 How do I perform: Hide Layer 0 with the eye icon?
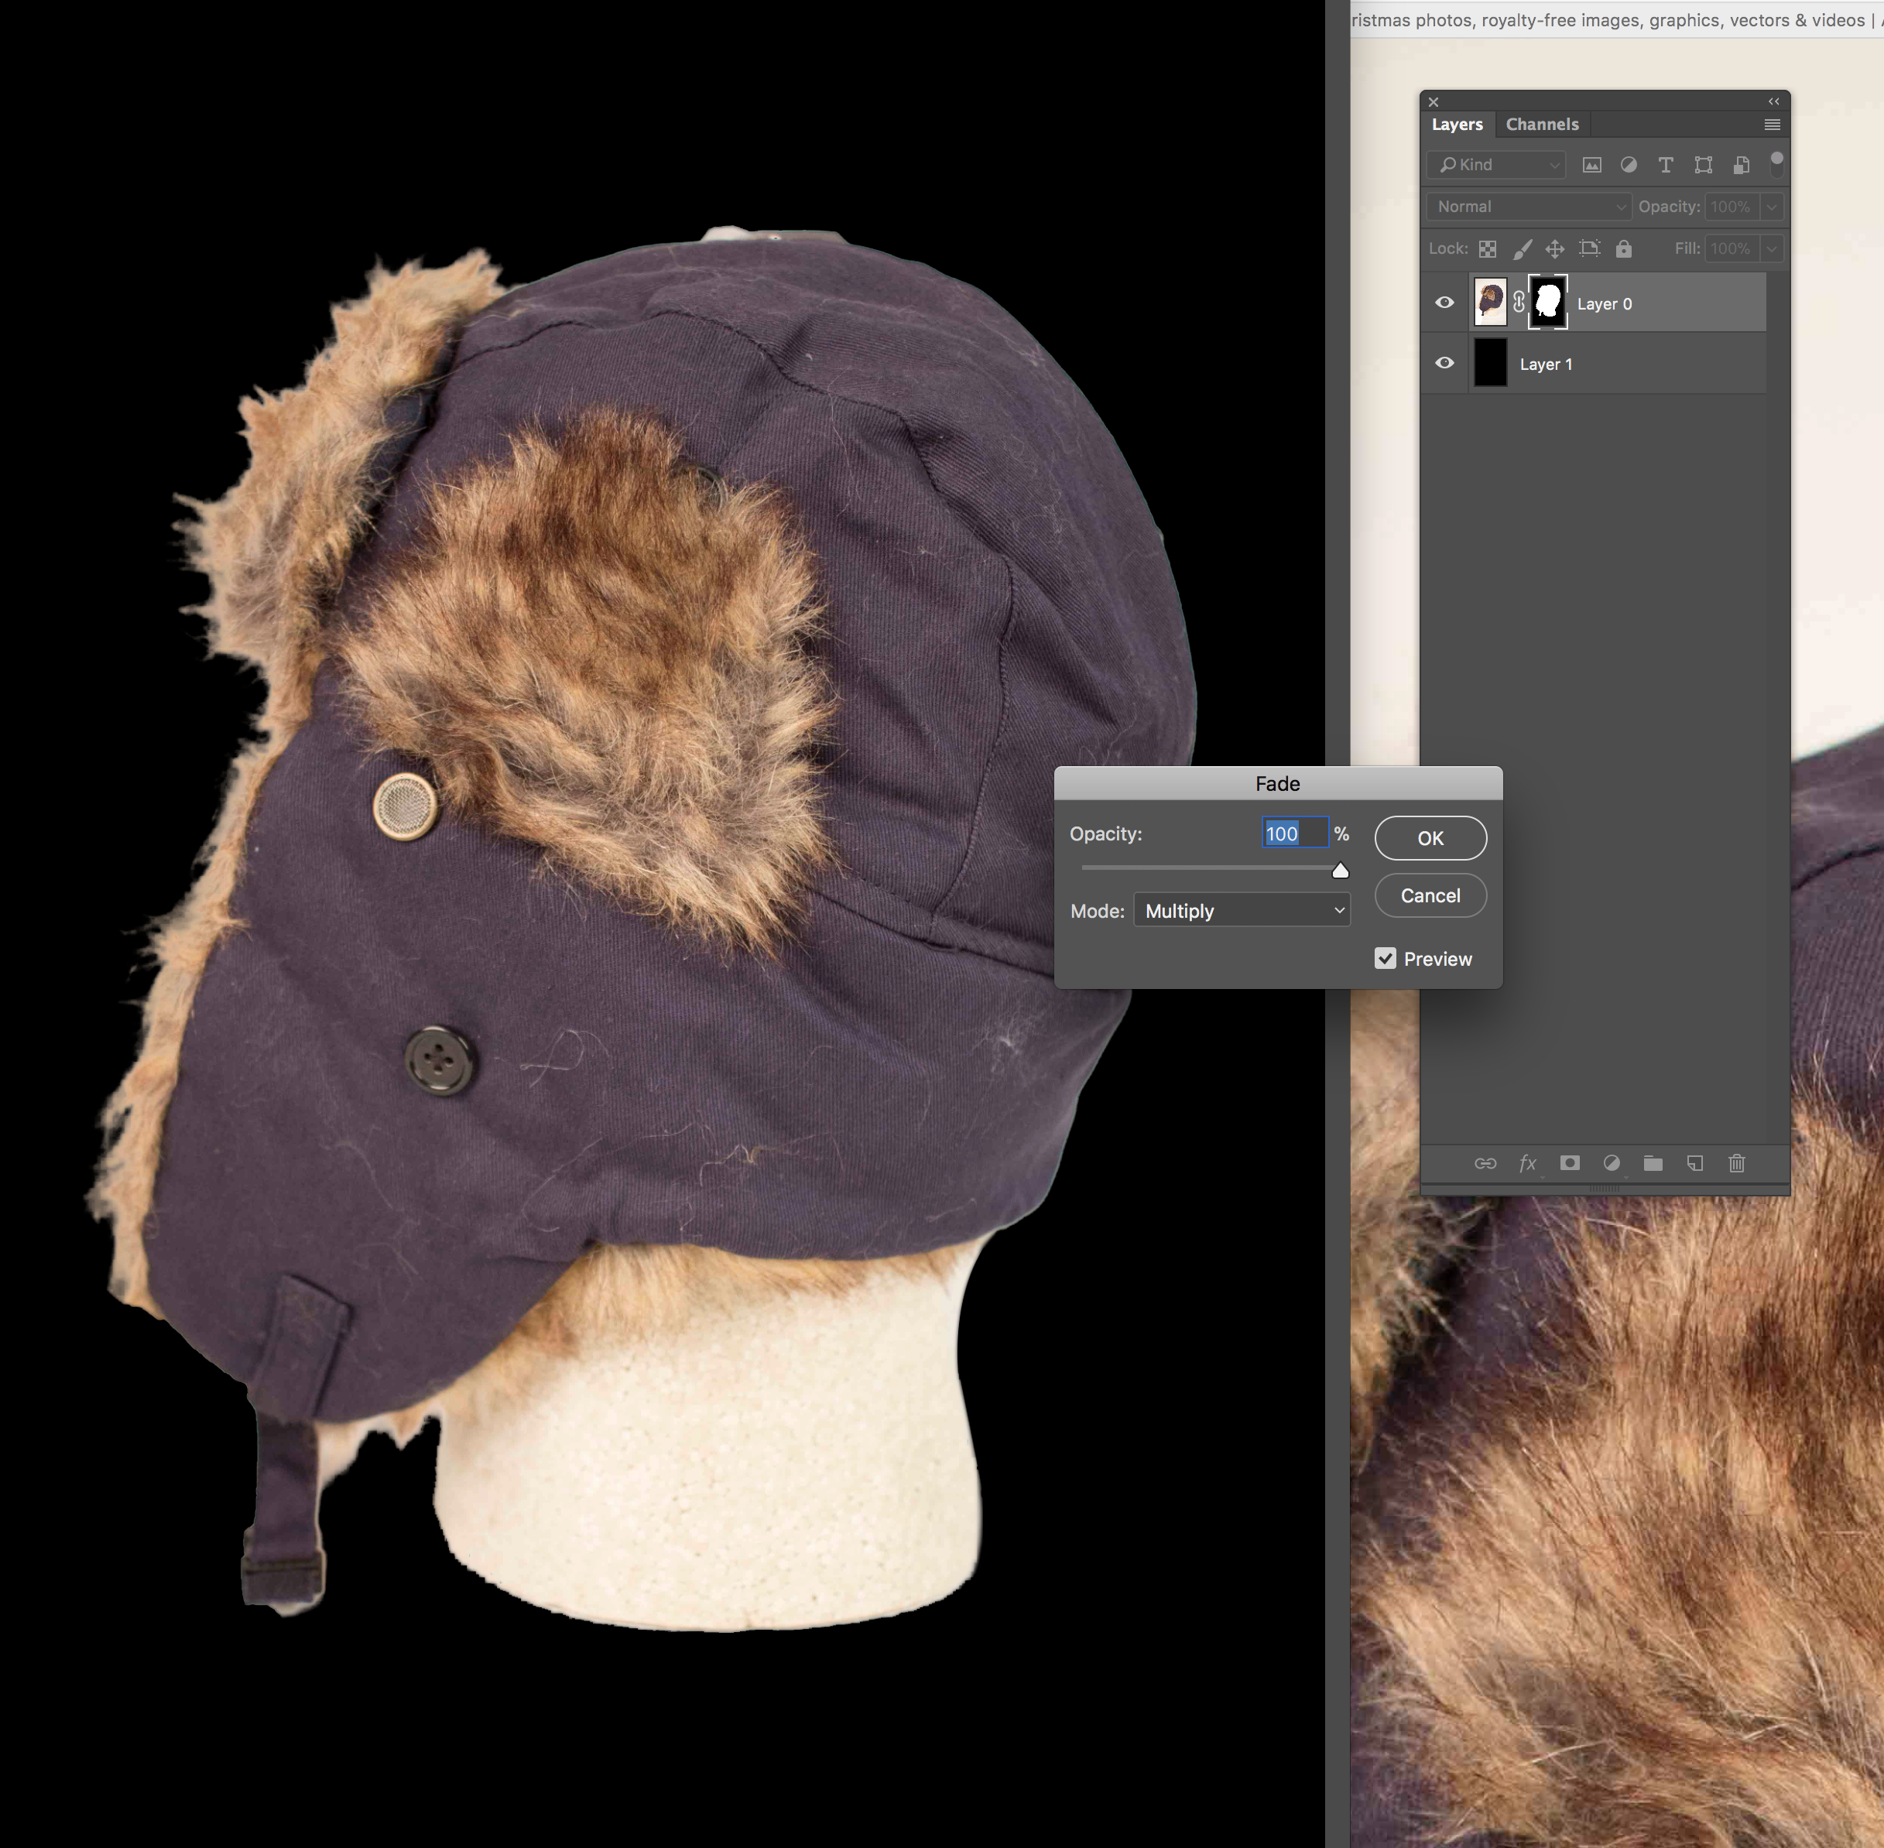[x=1444, y=303]
